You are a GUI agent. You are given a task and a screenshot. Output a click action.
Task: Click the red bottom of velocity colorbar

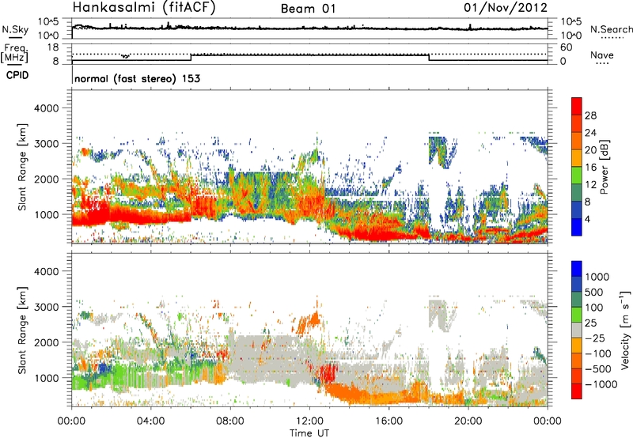[577, 391]
